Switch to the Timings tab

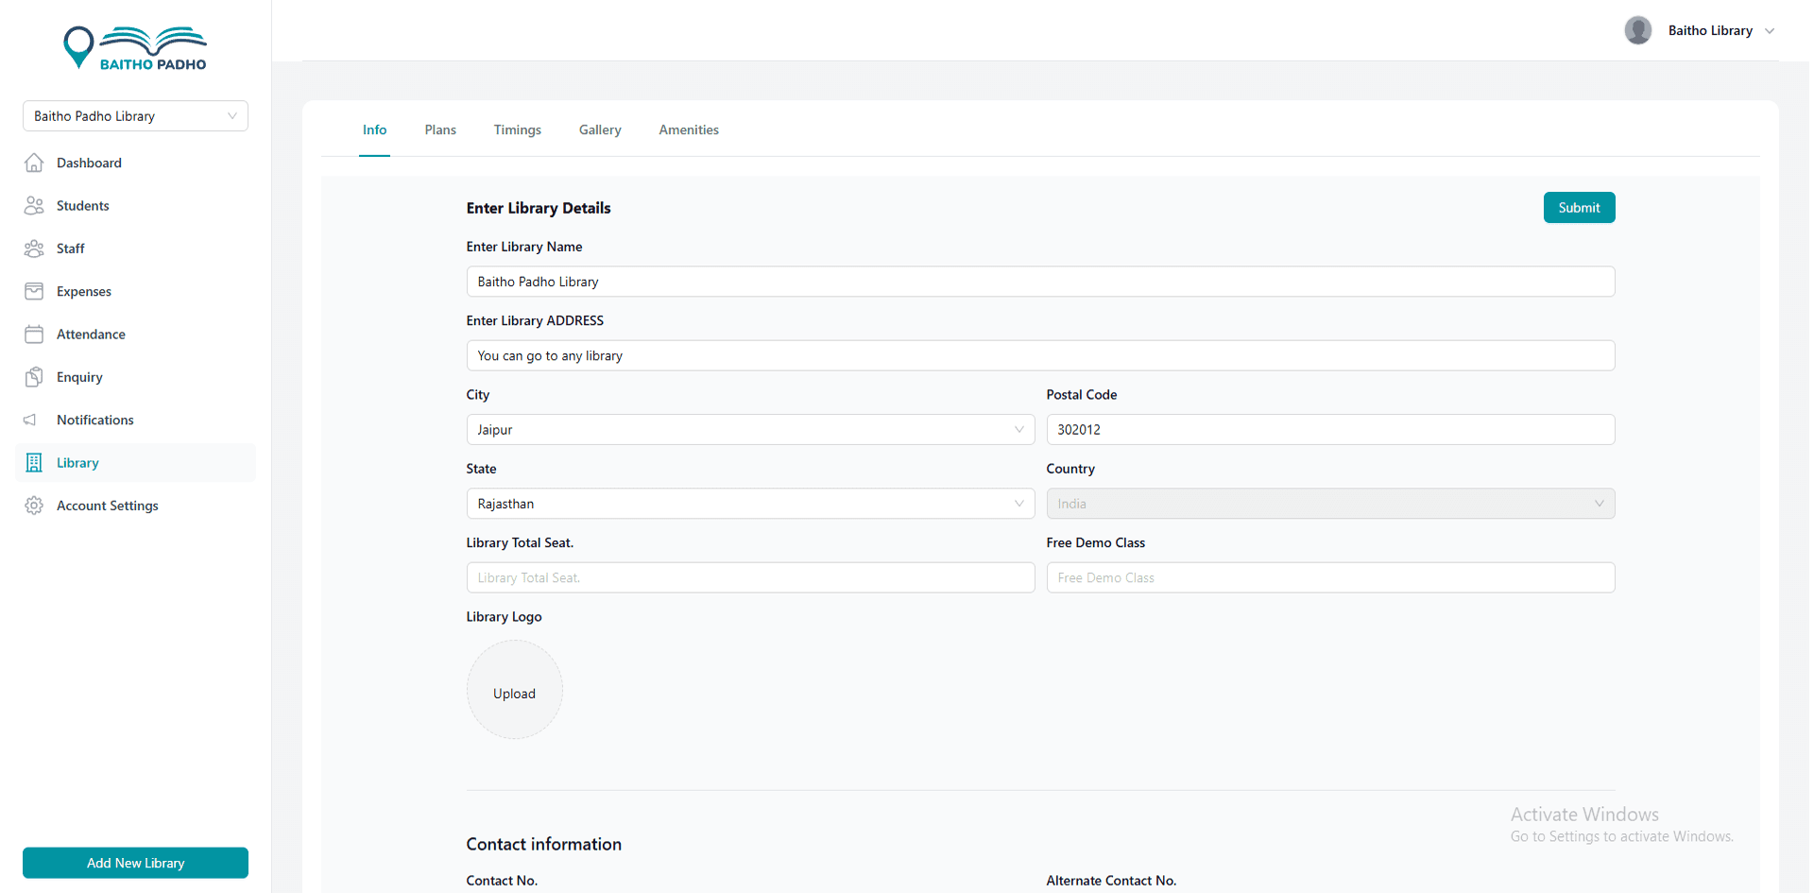(x=517, y=129)
